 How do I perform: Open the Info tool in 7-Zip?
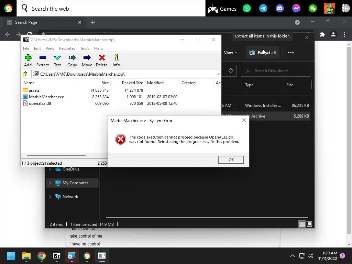pos(116,60)
